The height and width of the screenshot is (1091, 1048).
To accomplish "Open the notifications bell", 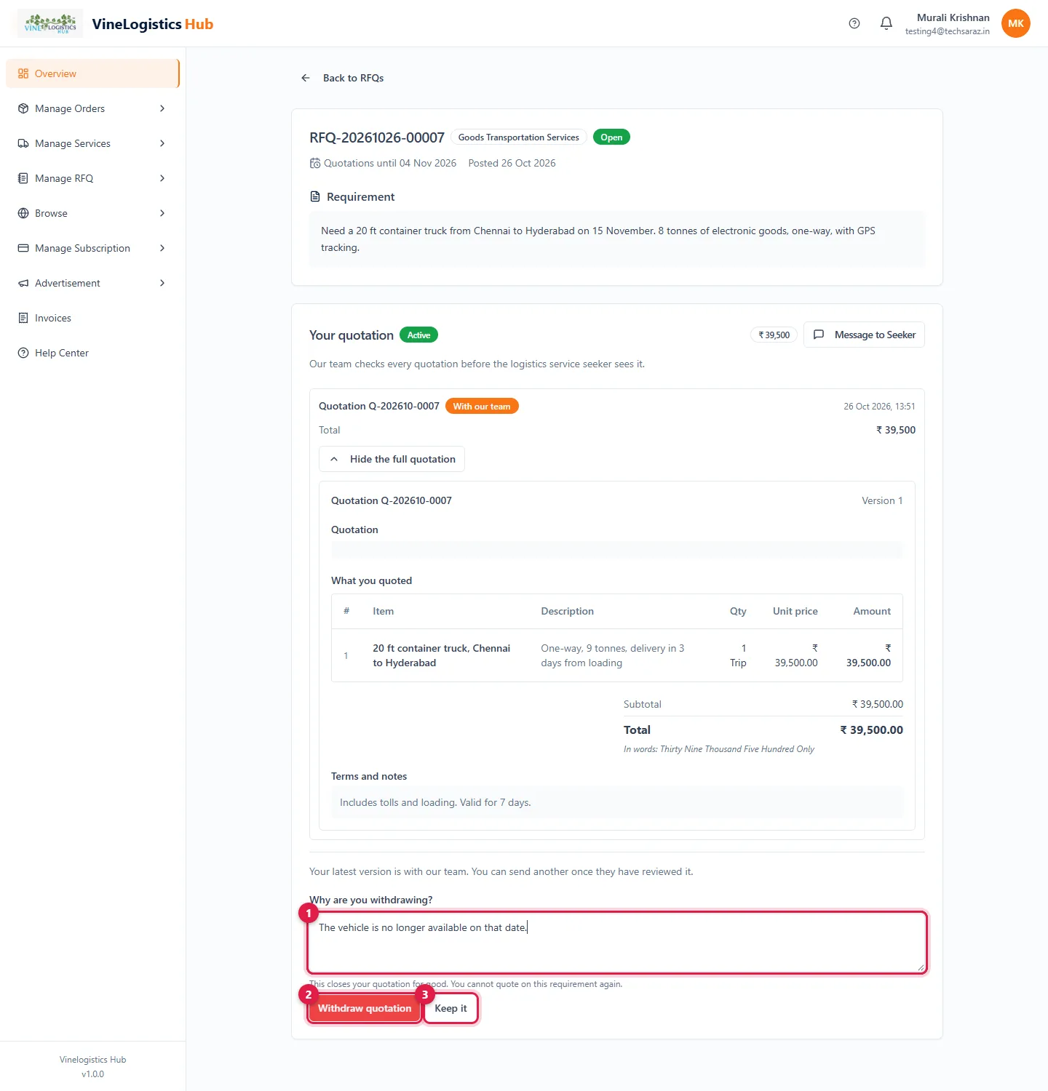I will pos(886,23).
